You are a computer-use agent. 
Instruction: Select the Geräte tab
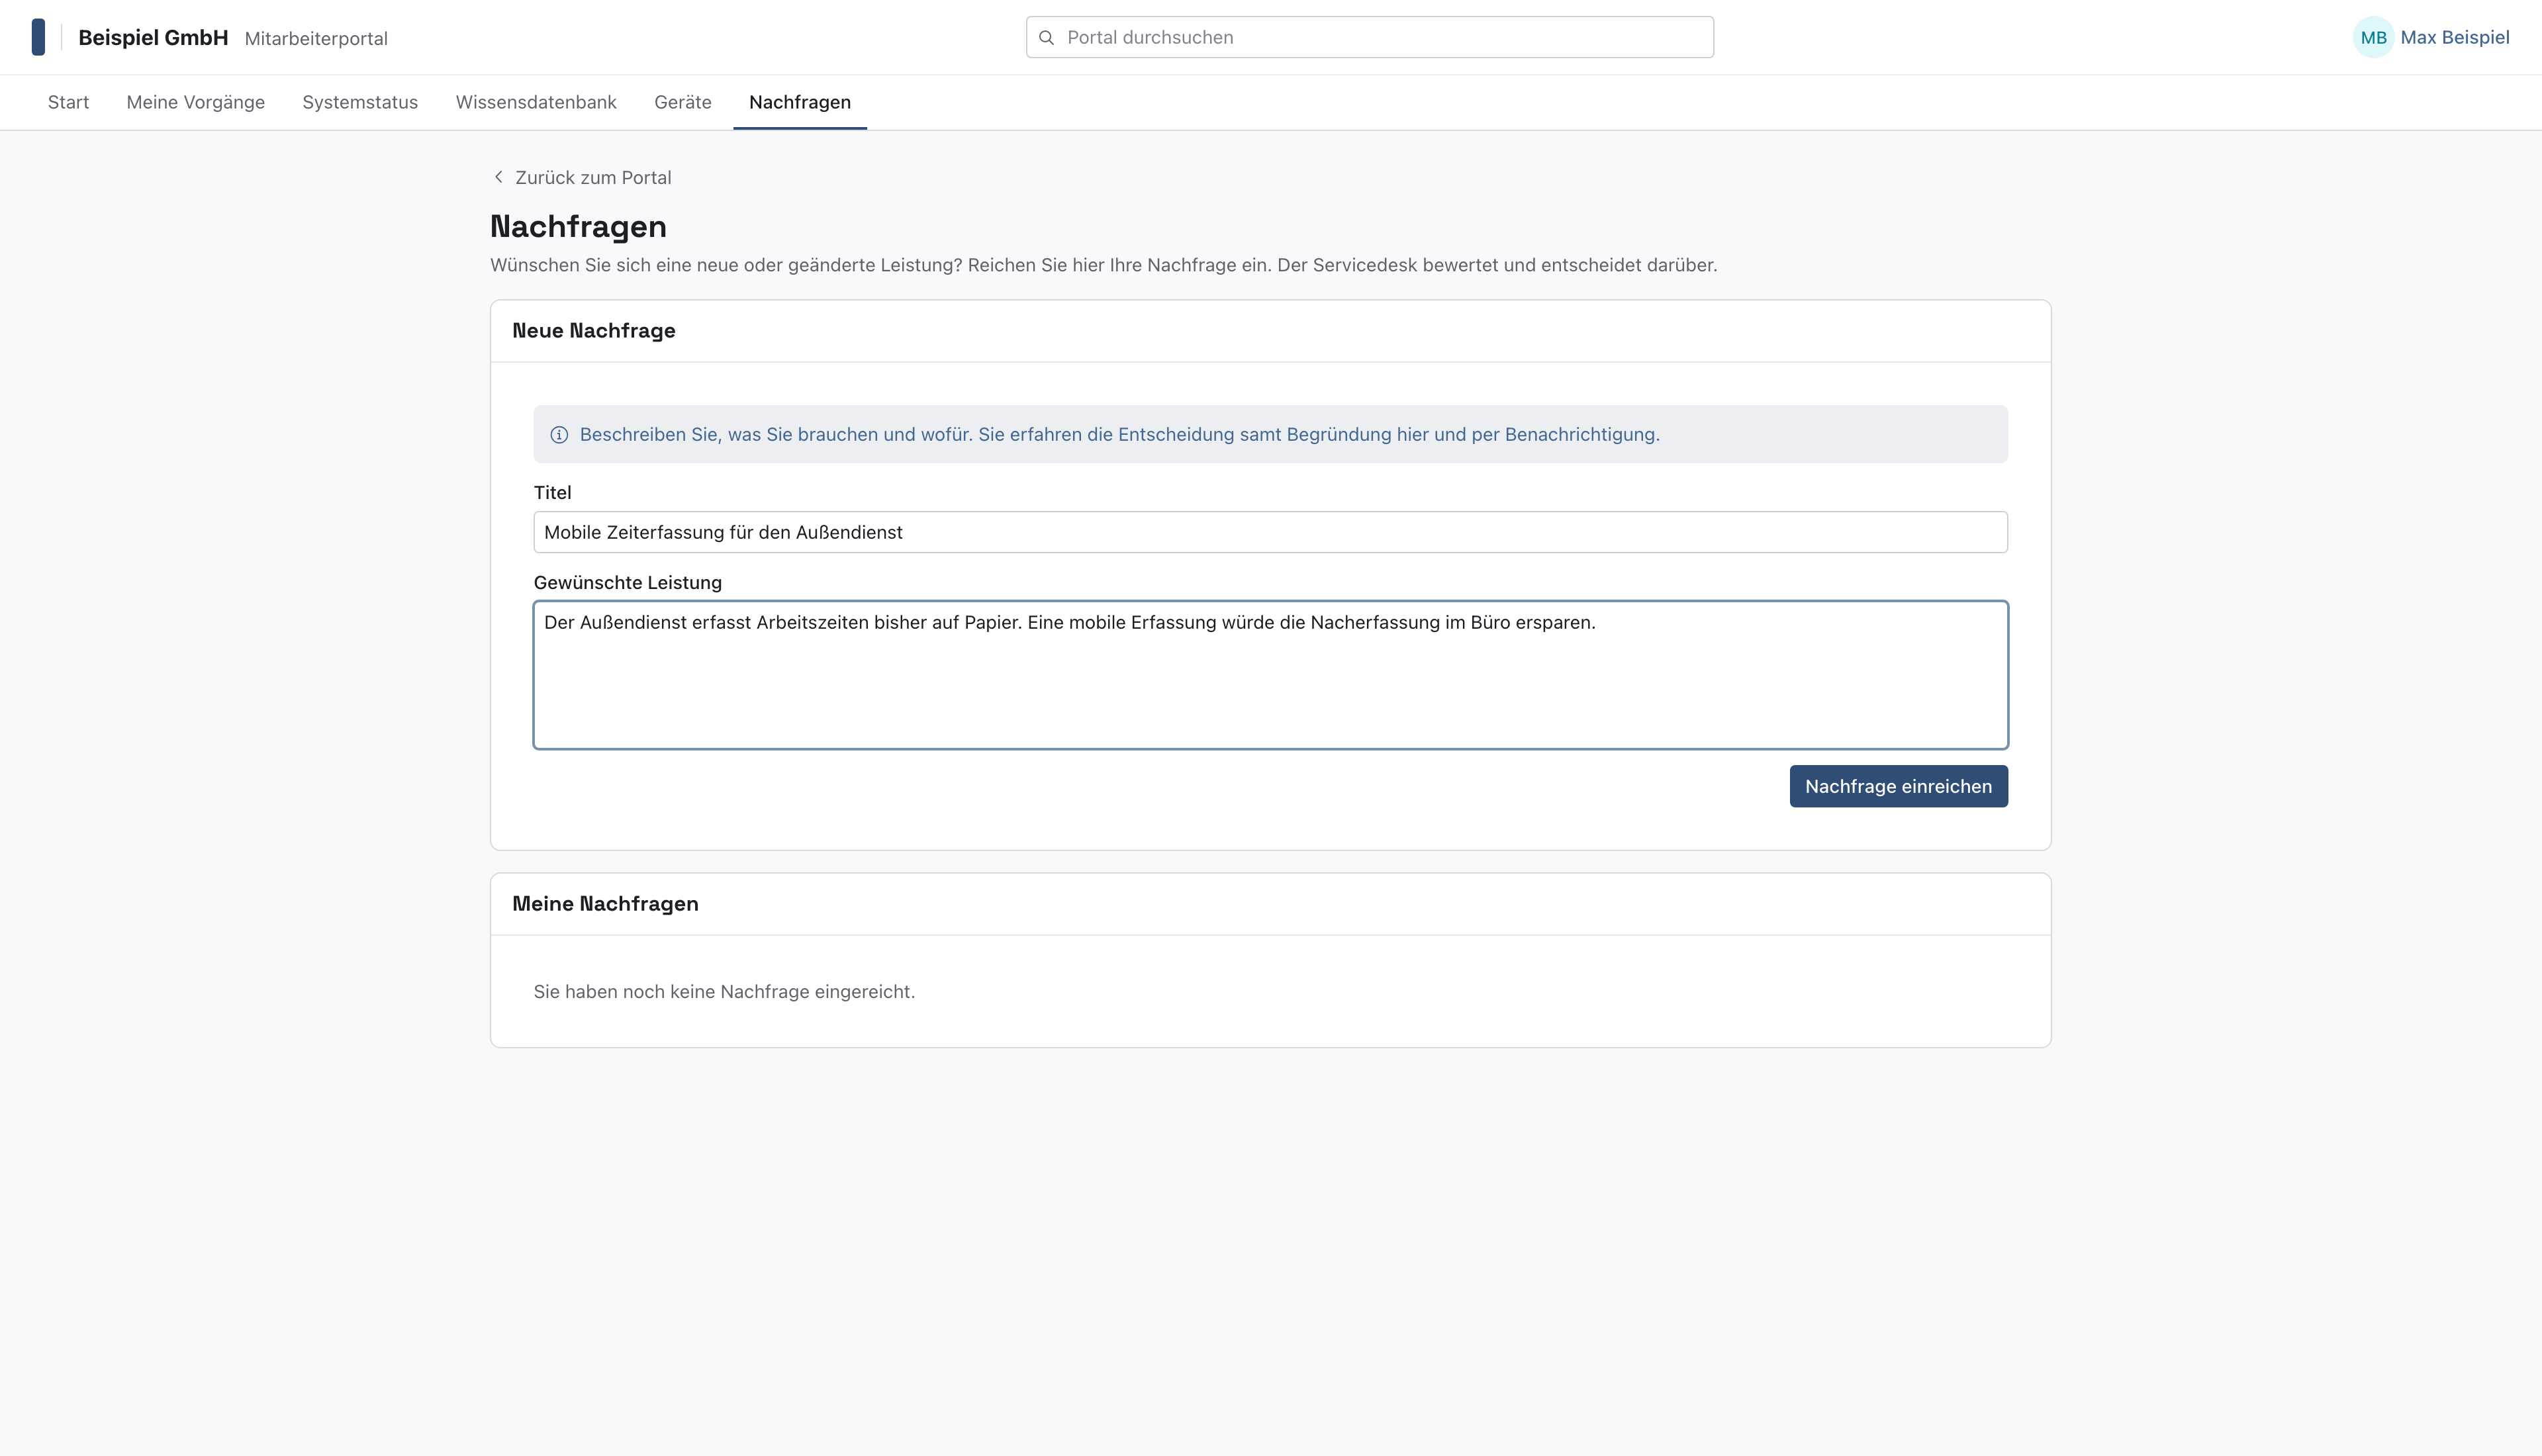pyautogui.click(x=683, y=102)
